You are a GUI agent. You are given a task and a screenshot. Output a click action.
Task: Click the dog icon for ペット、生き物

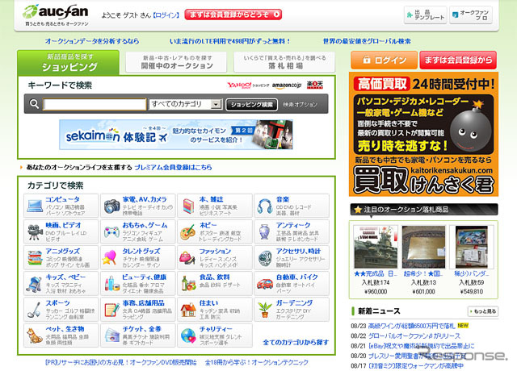pos(34,336)
